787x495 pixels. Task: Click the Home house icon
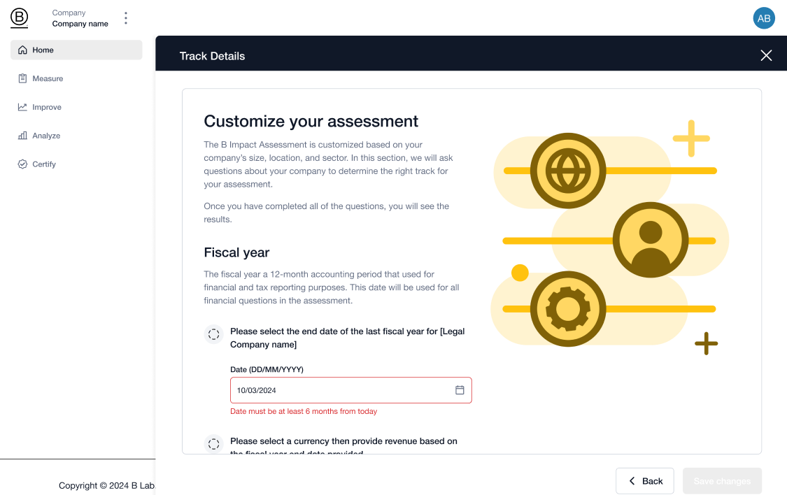coord(22,50)
